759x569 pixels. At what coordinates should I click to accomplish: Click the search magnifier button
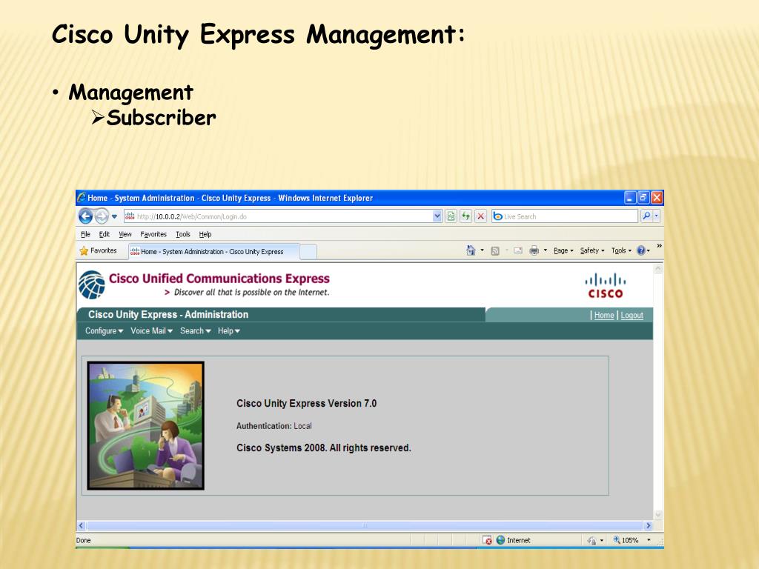click(646, 216)
